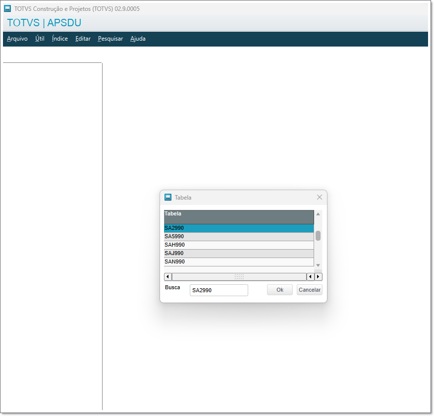This screenshot has height=416, width=434.
Task: Open the Ajuda menu
Action: point(138,39)
